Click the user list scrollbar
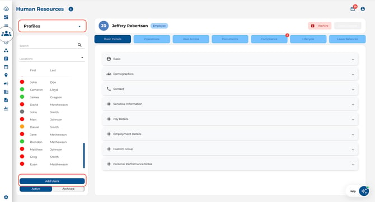Image resolution: width=375 pixels, height=202 pixels. tap(84, 155)
